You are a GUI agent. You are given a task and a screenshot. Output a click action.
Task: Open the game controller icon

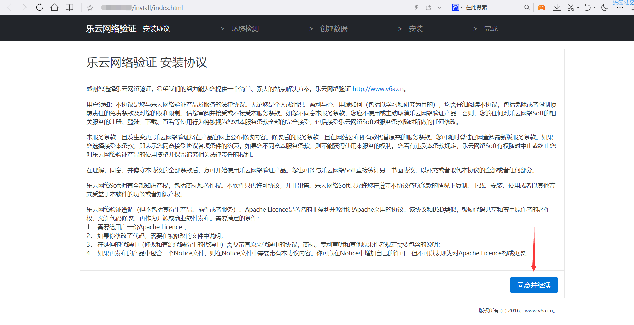coord(541,7)
